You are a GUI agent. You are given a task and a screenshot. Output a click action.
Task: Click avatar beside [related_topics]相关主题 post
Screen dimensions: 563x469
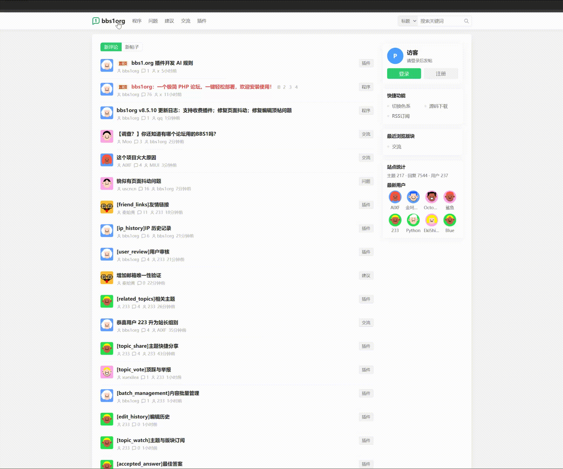tap(107, 301)
